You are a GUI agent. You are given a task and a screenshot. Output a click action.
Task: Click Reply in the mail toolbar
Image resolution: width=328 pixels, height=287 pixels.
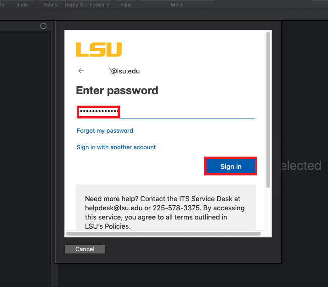click(51, 5)
